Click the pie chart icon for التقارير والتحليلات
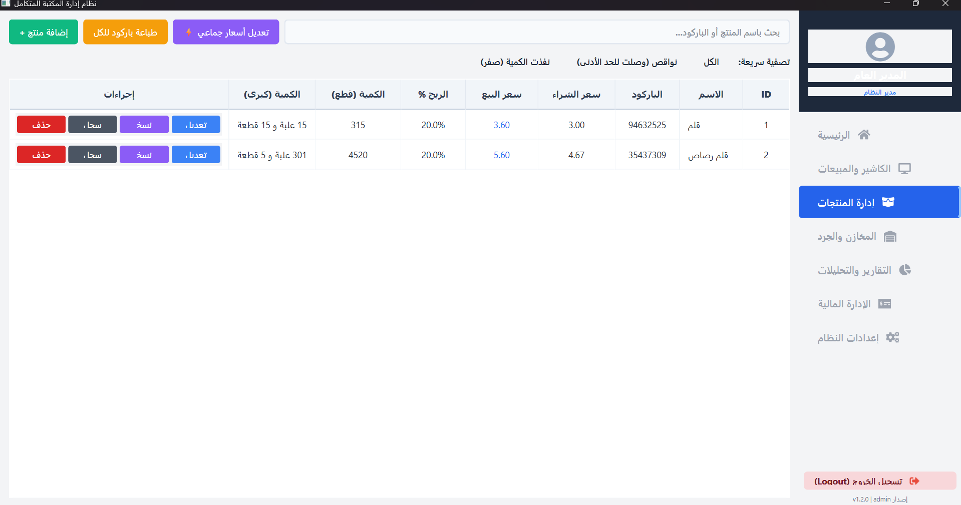The image size is (961, 505). [x=905, y=270]
